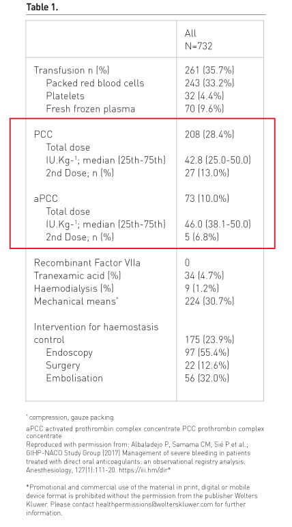
Task: Select the 73 (10.0%) aPCC value
Action: click(x=207, y=198)
